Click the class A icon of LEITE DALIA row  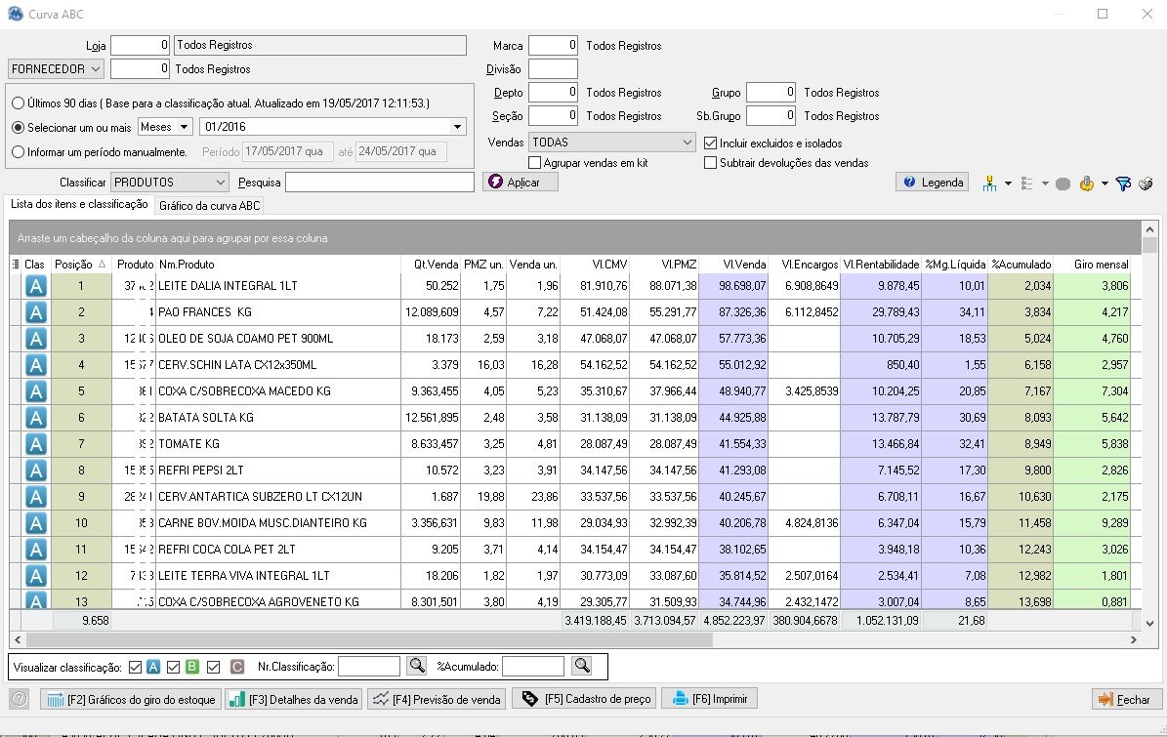pos(36,286)
